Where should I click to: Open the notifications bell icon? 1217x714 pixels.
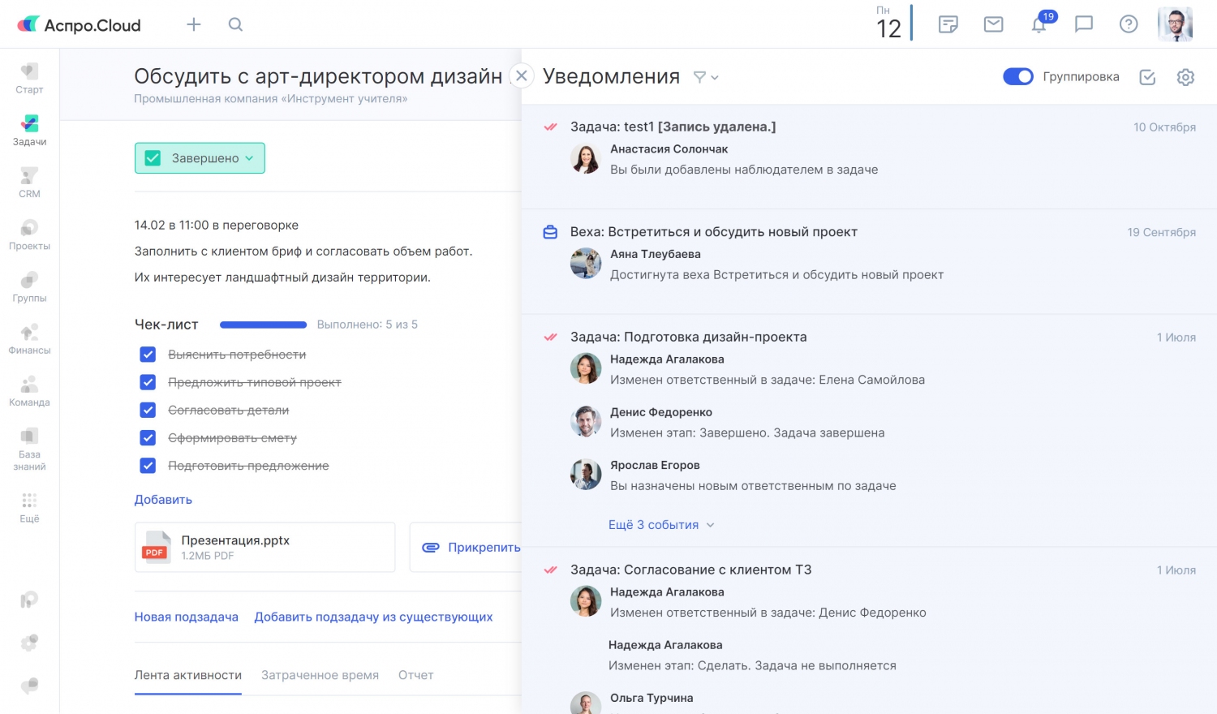(1039, 24)
